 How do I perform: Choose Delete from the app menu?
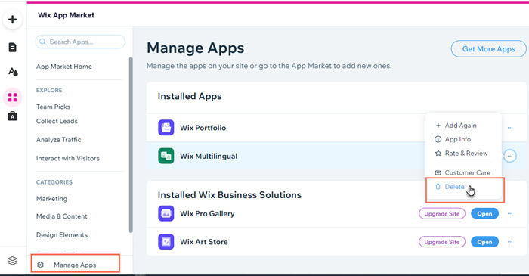coord(450,187)
